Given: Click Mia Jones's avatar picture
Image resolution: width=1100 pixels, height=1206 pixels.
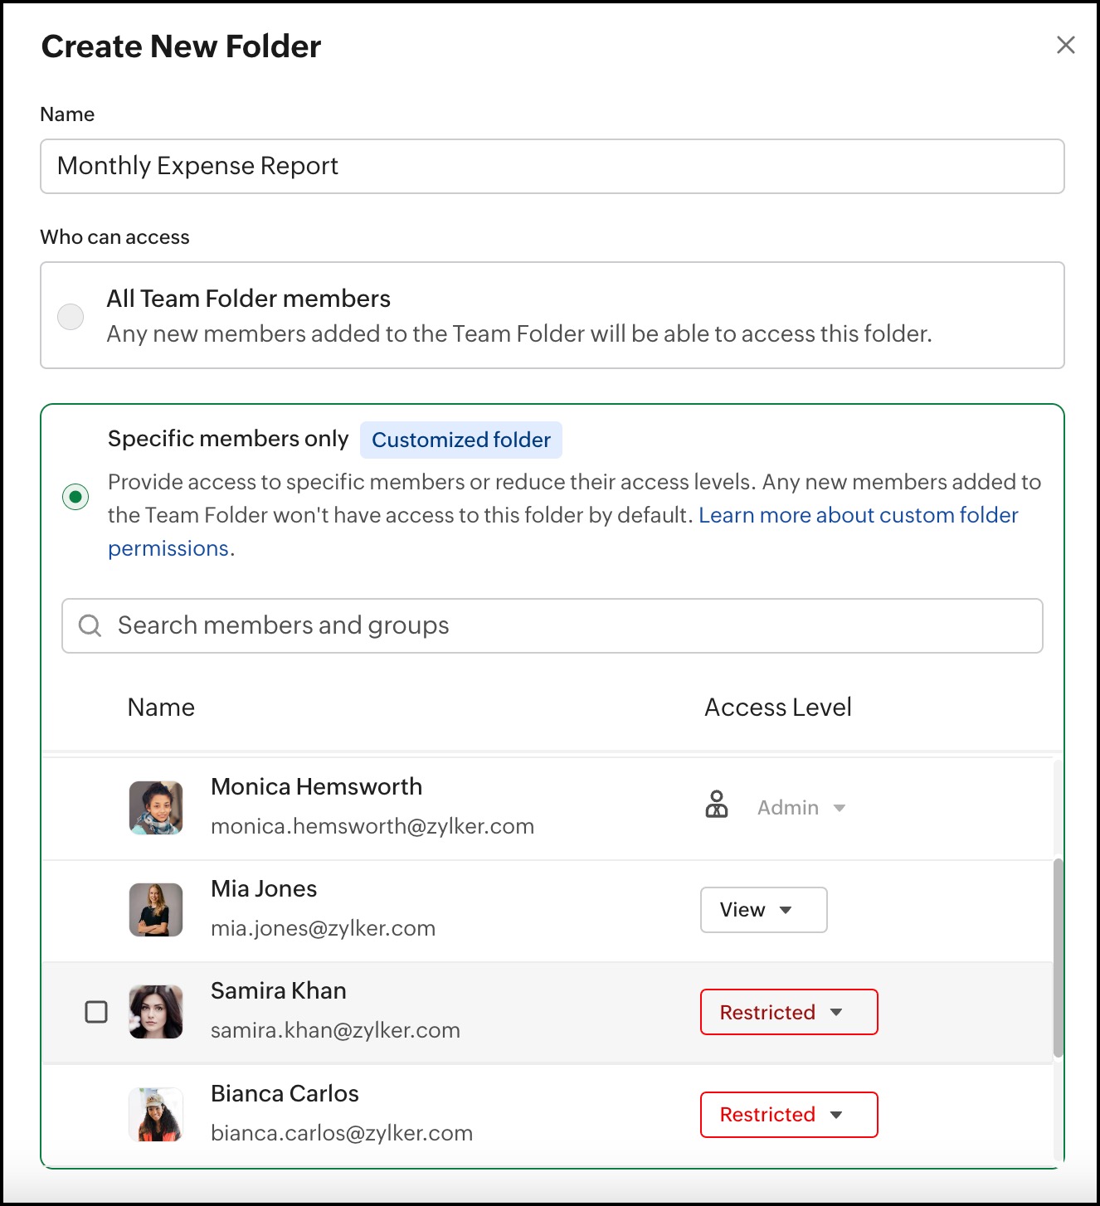Looking at the screenshot, I should (156, 910).
